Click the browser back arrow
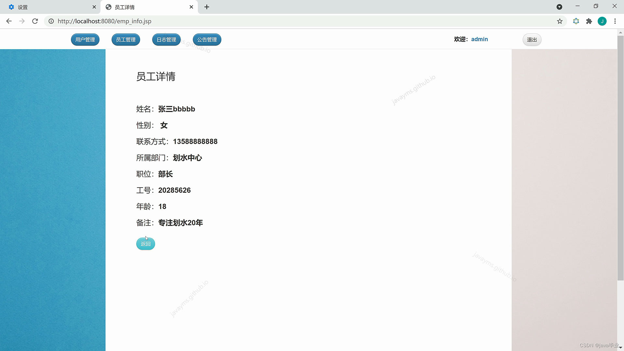This screenshot has height=351, width=624. click(x=9, y=21)
